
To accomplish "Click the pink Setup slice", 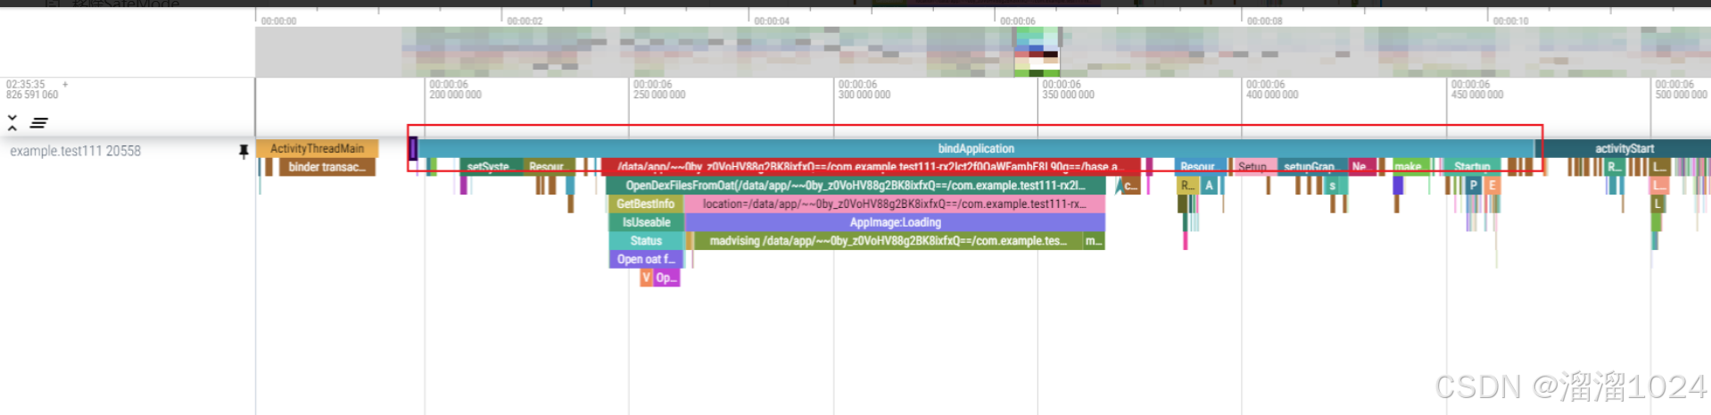I will tap(1254, 167).
